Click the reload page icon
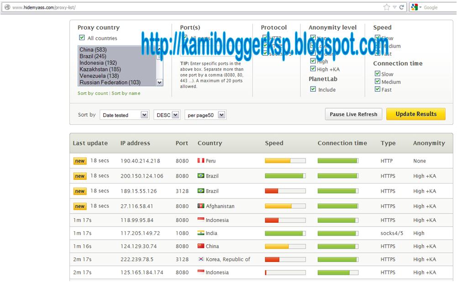Screen dimensions: 457x283 click(402, 7)
